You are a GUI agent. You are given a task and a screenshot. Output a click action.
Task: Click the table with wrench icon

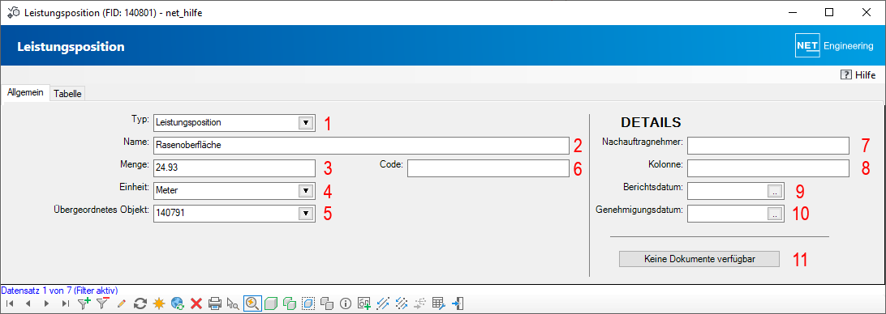point(439,303)
